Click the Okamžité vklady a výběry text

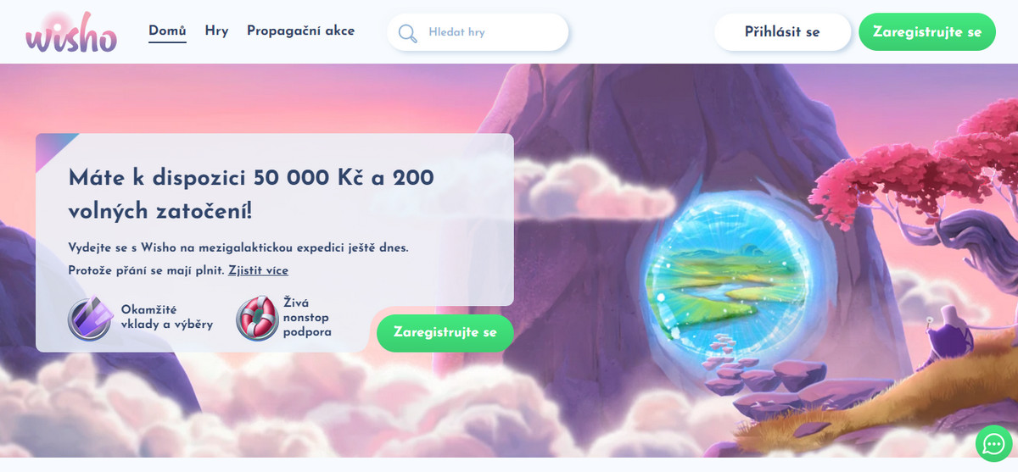click(167, 317)
